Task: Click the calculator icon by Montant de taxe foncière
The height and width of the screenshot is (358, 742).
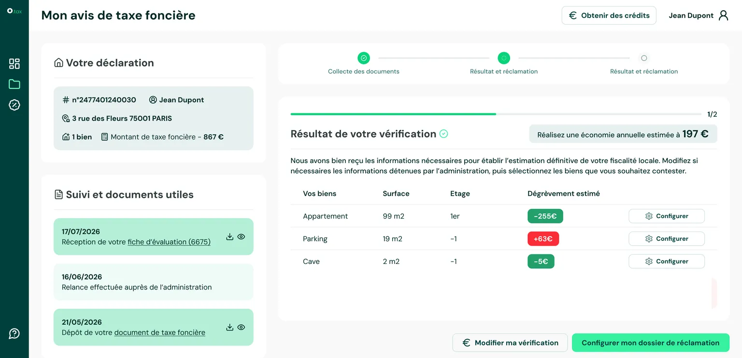Action: 104,137
